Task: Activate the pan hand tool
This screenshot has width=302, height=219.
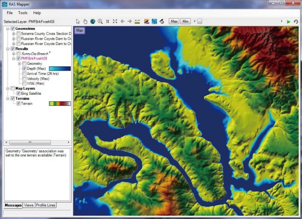Action: click(x=85, y=22)
